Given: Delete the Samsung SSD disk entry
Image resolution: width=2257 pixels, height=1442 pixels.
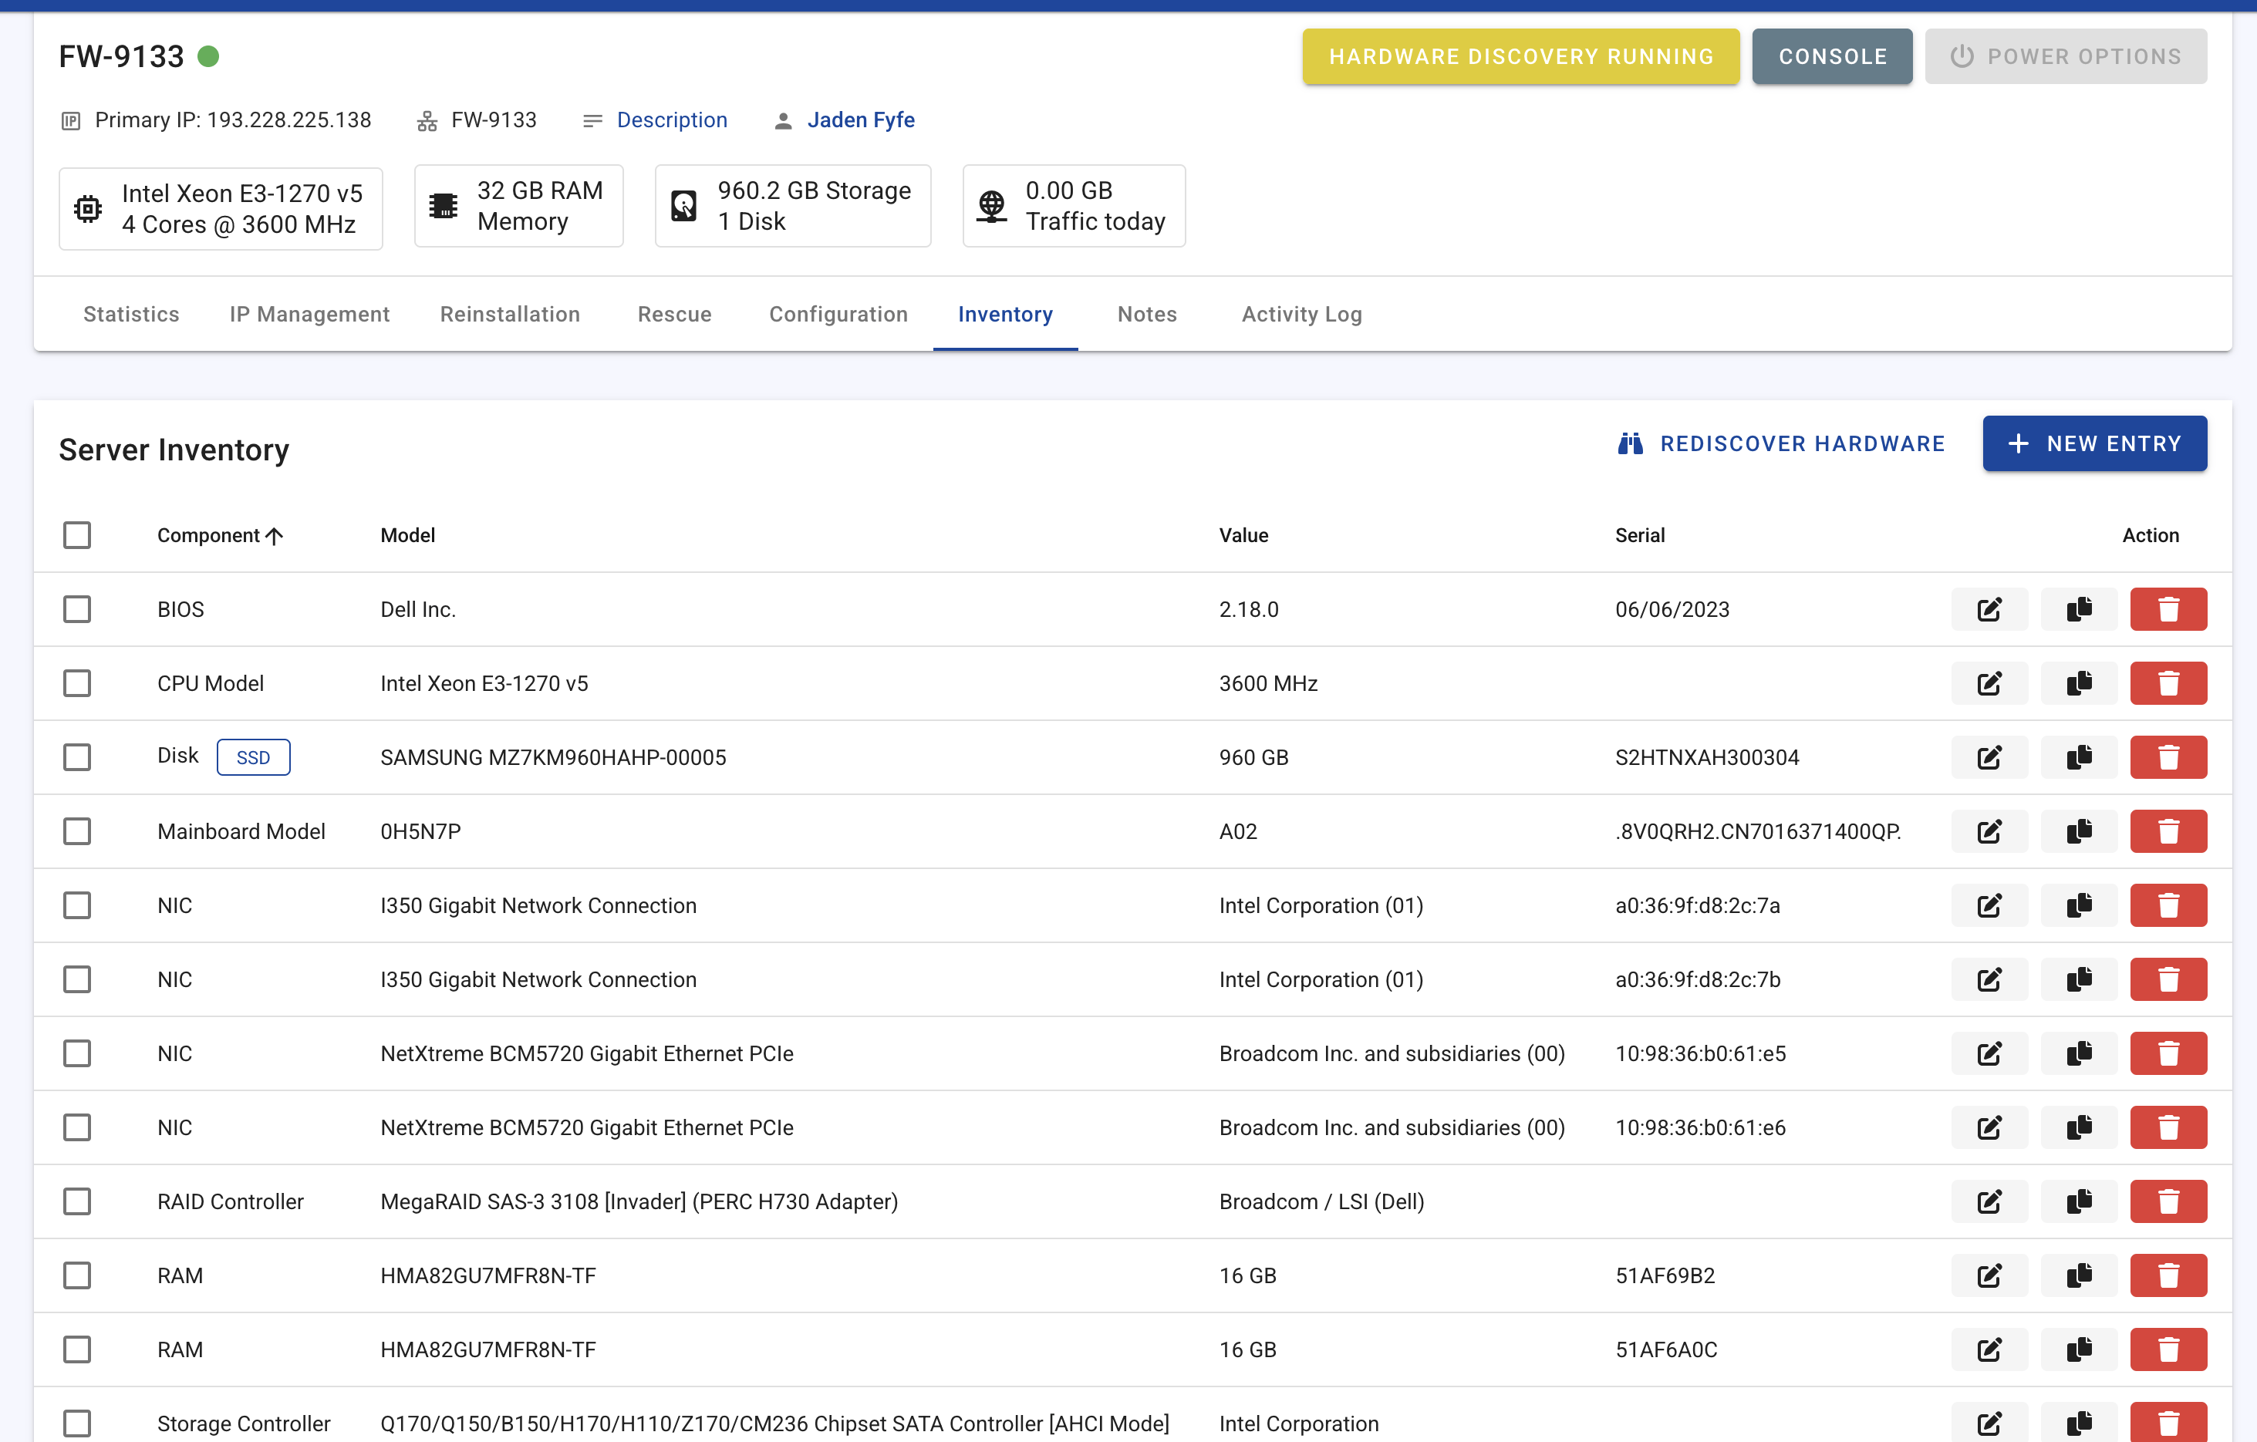Looking at the screenshot, I should click(x=2168, y=757).
